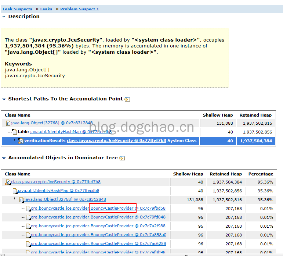Click object icon beside BouncyCastleProvider @ 0x7c7a2f988

[28, 226]
